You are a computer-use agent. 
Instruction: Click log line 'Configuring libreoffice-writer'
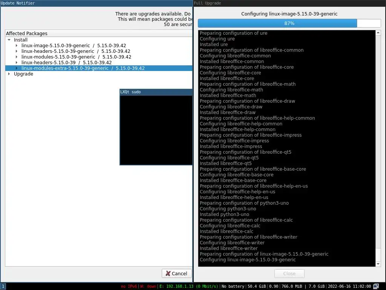(x=232, y=243)
